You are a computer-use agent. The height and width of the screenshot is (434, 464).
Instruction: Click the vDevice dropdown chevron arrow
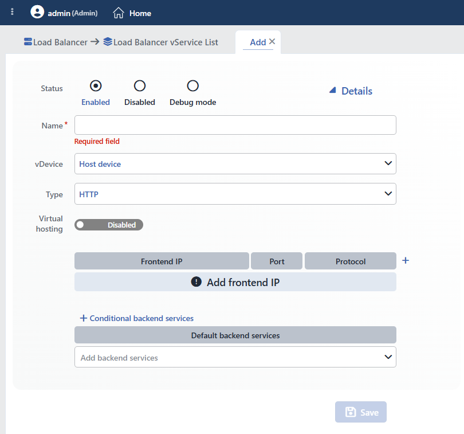[388, 163]
